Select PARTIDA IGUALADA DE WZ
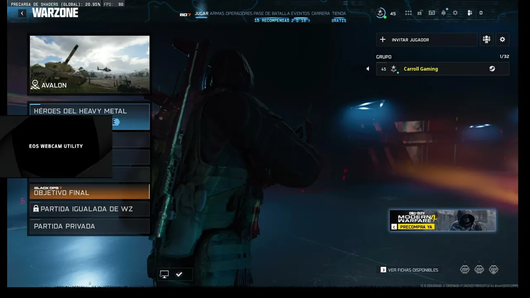The height and width of the screenshot is (298, 530). click(x=89, y=209)
